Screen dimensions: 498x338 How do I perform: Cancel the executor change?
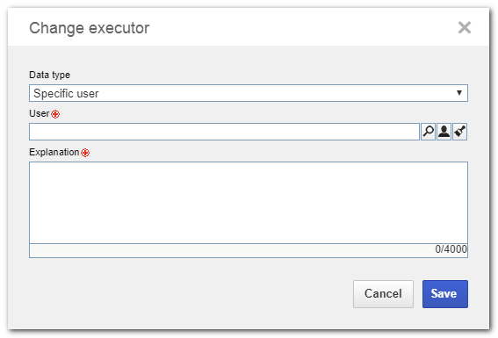coord(383,294)
